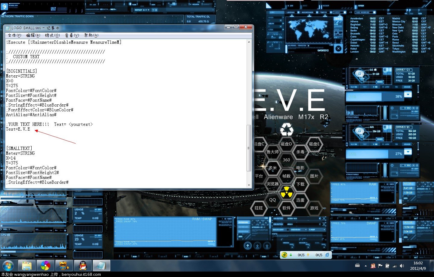Launch 杀毒 hexagon shortcut
Image resolution: width=434 pixels, height=277 pixels.
point(300,152)
